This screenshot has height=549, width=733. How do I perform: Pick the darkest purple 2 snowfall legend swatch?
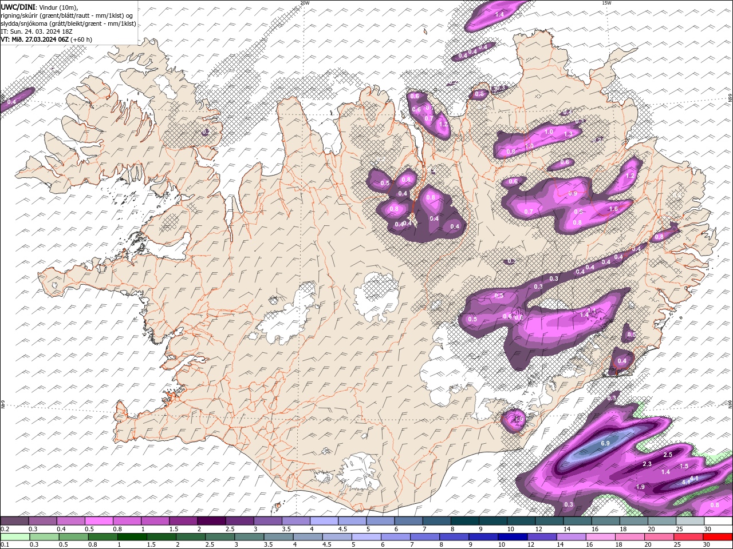[x=211, y=521]
